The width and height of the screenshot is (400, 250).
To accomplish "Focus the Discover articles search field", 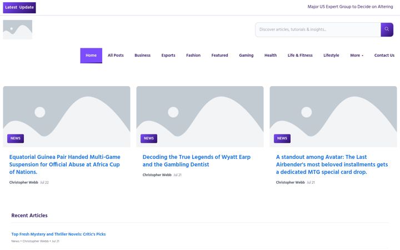I will [318, 29].
